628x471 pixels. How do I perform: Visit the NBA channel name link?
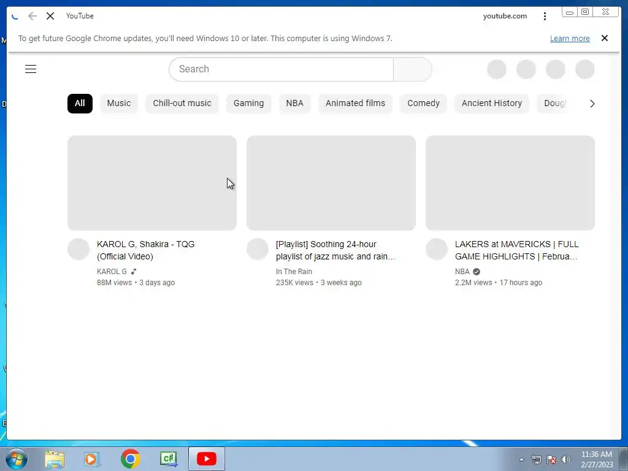pos(462,272)
